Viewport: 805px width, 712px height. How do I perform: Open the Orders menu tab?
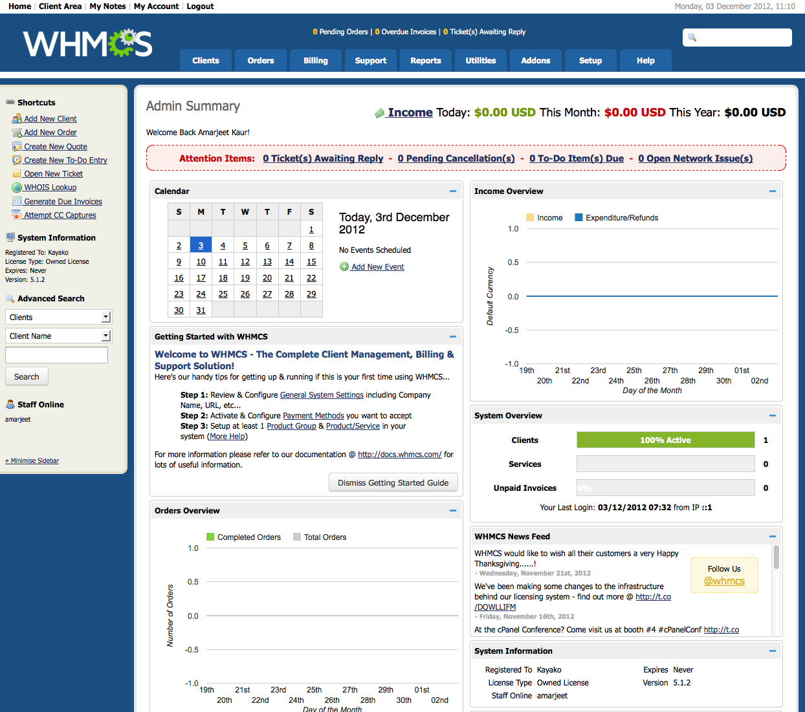[x=261, y=60]
